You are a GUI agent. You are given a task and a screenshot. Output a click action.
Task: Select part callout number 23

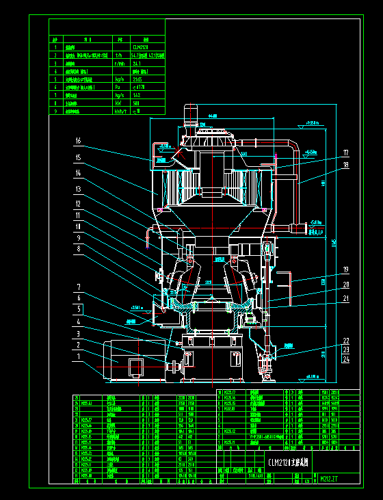click(x=346, y=350)
